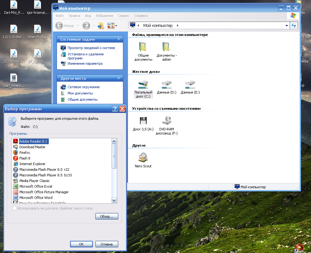Select Media Player Classic in programs list
Viewport: 311px width, 253px height.
pos(34,181)
